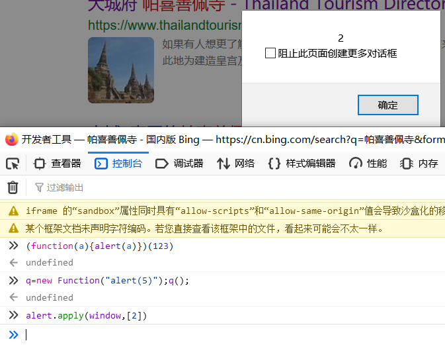Click the Firefox logo icon in devtools title

tap(12, 139)
